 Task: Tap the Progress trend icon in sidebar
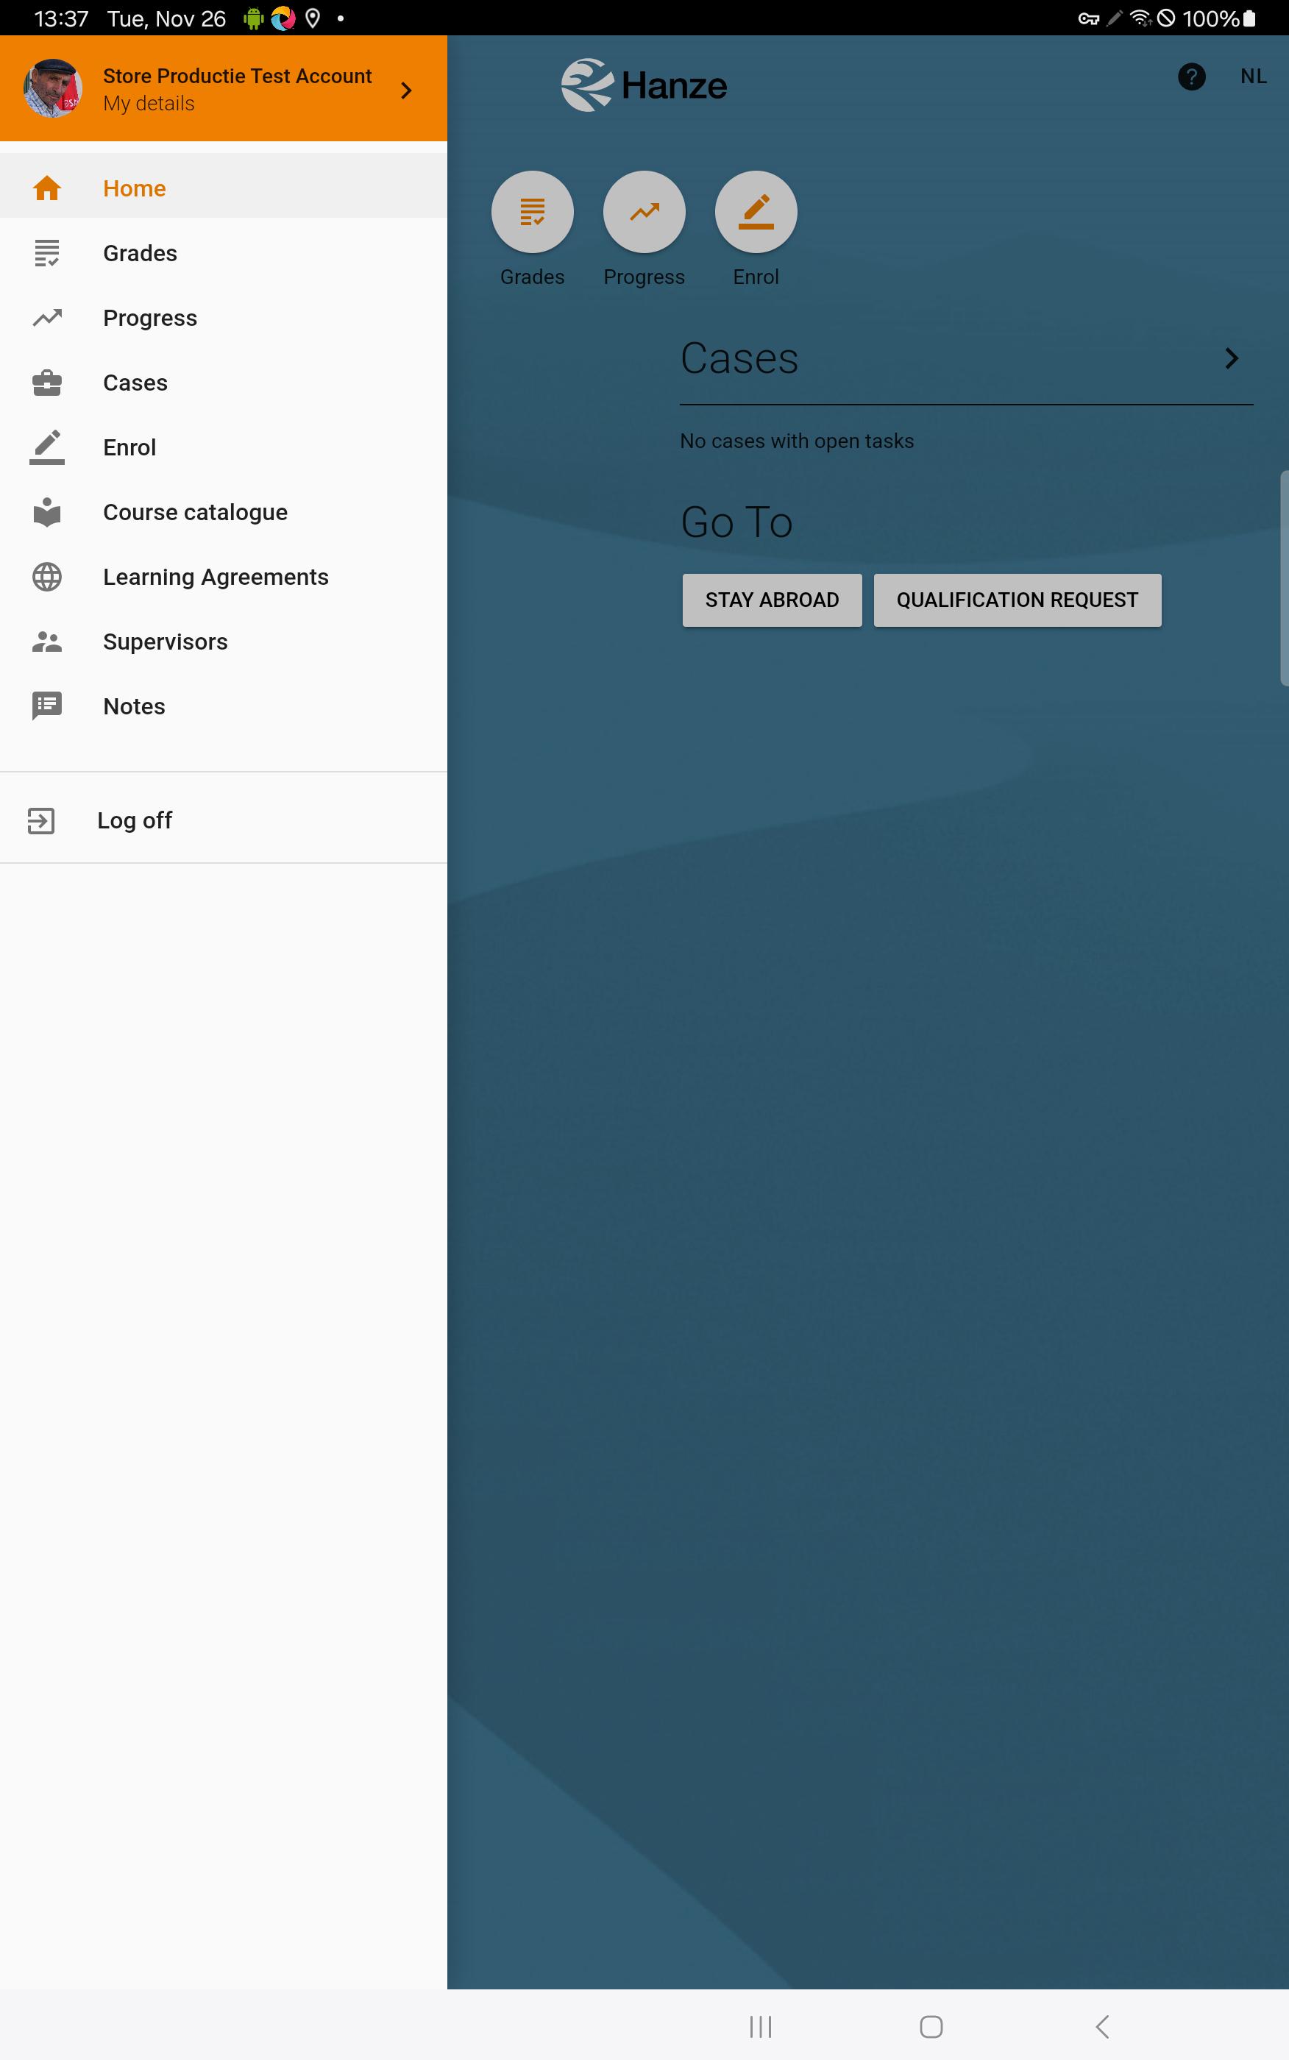(x=47, y=318)
